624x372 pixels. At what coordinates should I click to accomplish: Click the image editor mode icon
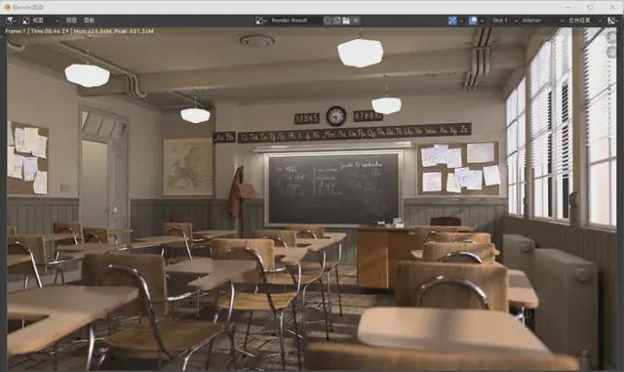pyautogui.click(x=26, y=21)
